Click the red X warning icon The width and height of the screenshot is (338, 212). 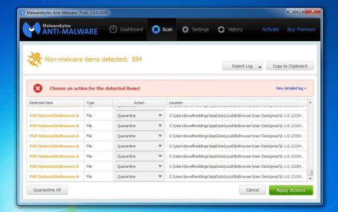point(37,88)
